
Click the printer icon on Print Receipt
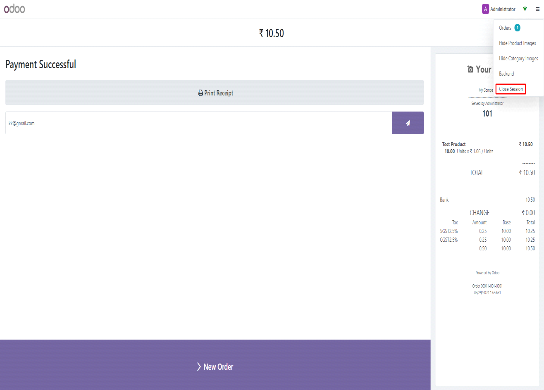click(200, 93)
